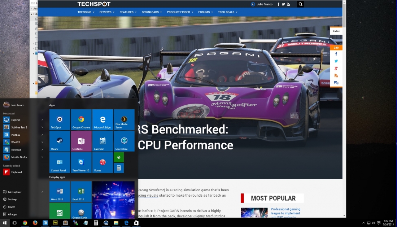Show All apps in the Start menu
Screen dimensions: 397x227
(10, 214)
